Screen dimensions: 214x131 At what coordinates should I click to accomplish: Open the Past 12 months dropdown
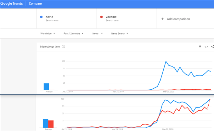pos(73,34)
